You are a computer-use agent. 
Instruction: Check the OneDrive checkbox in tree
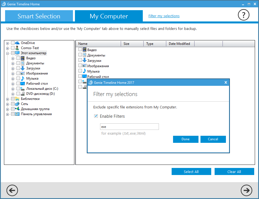(13, 43)
